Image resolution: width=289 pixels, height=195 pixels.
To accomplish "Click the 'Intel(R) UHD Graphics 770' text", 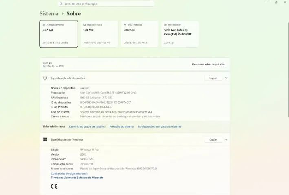I will click(x=97, y=43).
